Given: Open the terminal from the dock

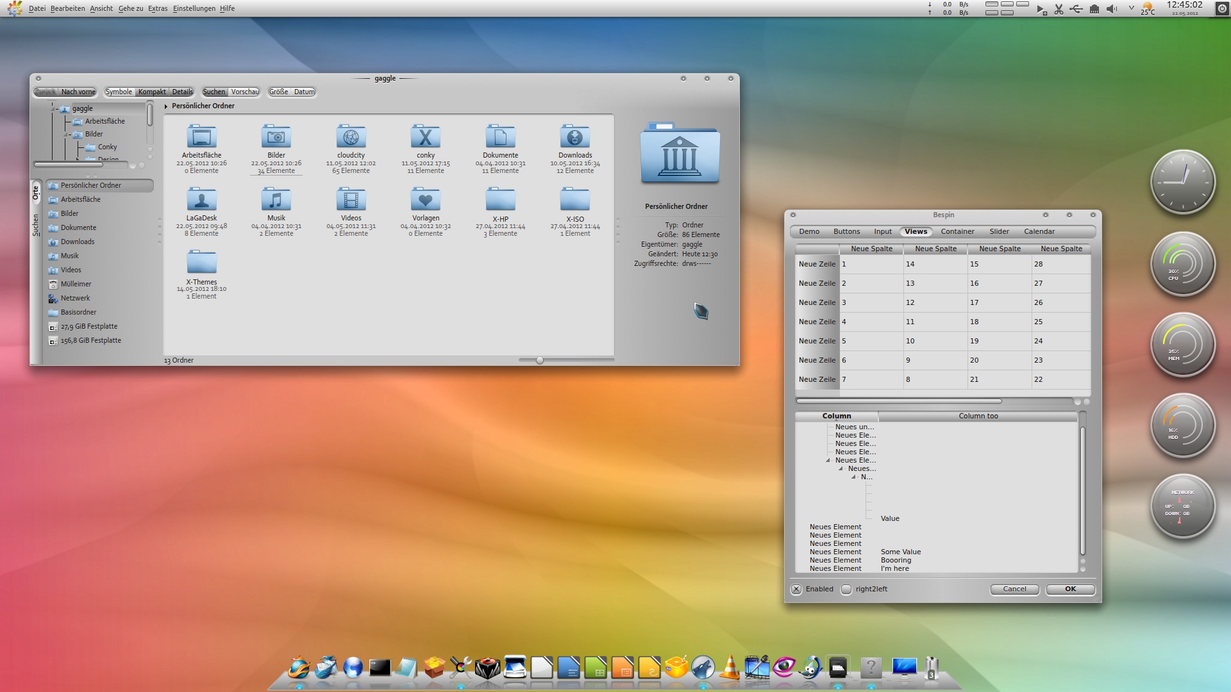Looking at the screenshot, I should click(x=380, y=668).
